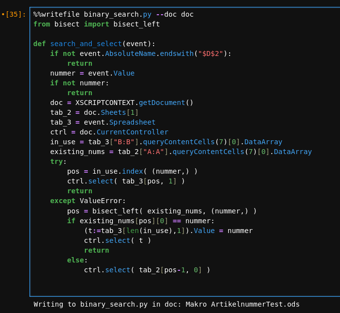The width and height of the screenshot is (340, 313).
Task: Click the "A:A" string in existing_nums line
Action: (153, 152)
